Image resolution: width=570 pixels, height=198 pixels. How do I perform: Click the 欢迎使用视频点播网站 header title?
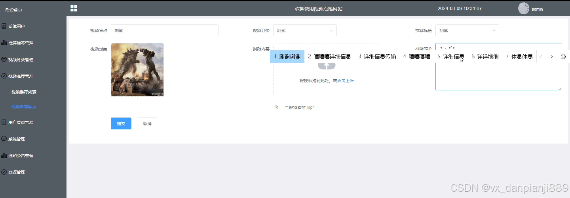tap(318, 9)
